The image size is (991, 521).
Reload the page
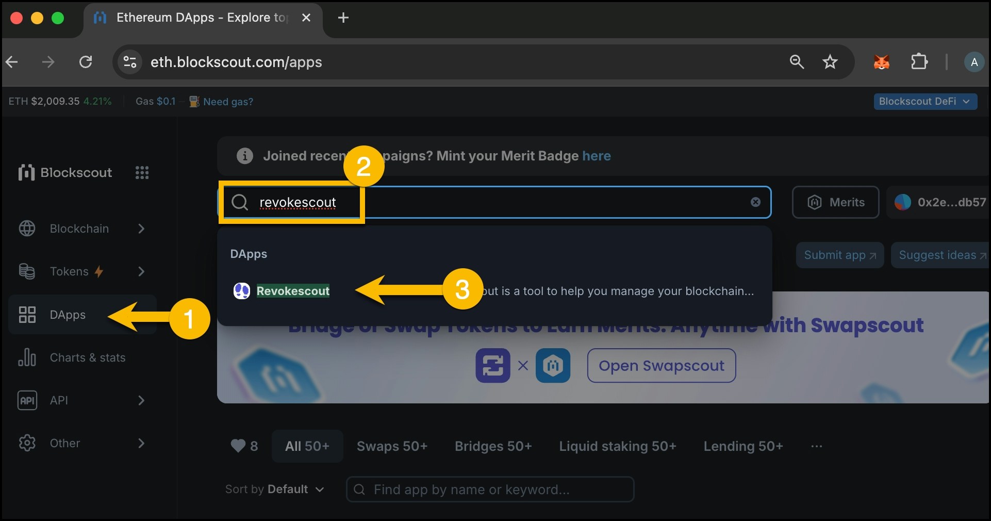click(x=86, y=62)
